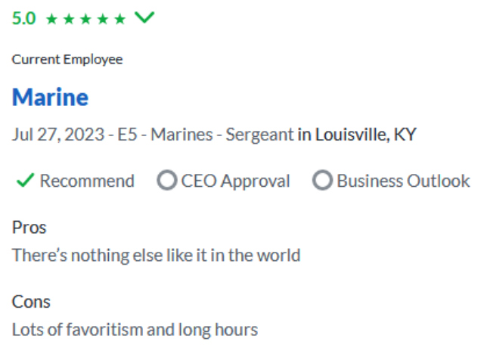
Task: Click the Jul 27, 2023 review date
Action: pyautogui.click(x=57, y=135)
